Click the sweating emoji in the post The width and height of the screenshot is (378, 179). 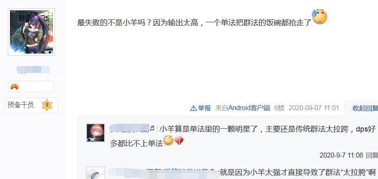tap(319, 16)
